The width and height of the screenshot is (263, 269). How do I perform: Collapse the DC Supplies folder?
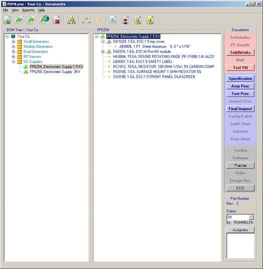(13, 61)
